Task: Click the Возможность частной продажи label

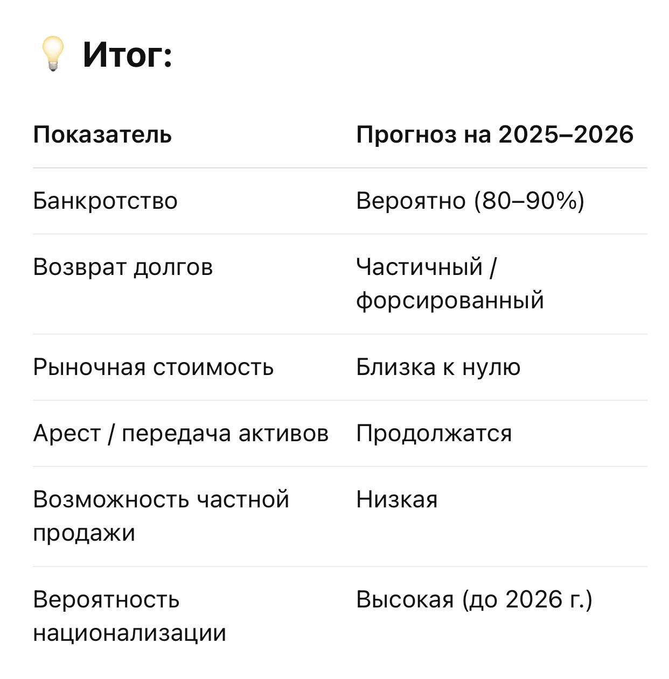Action: 161,516
